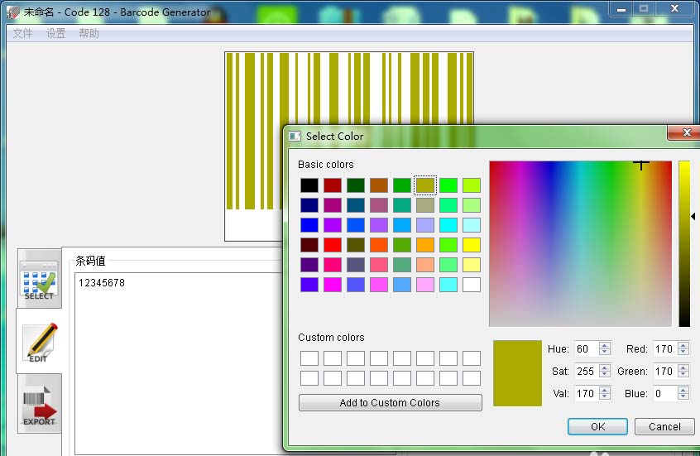Pick the black basic color swatch
Screen dimensions: 700x456
tap(309, 185)
